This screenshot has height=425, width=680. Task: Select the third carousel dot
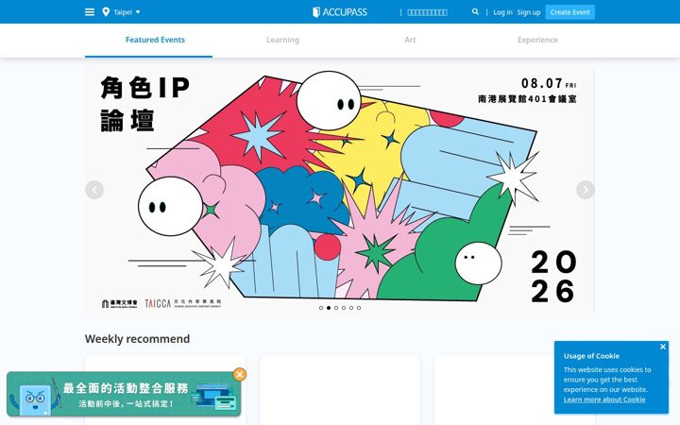tap(336, 308)
